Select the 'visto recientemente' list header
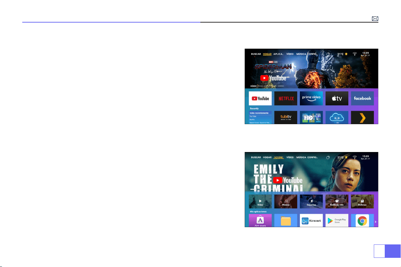Viewport: 401px width, 267px height. [259, 113]
